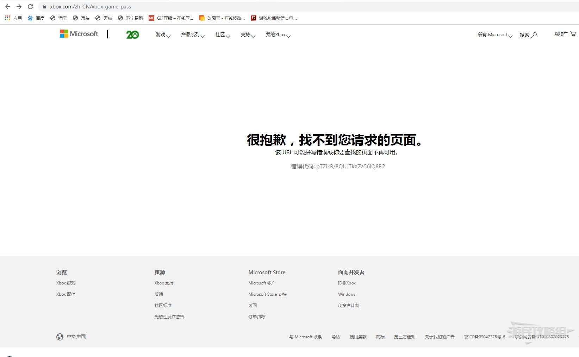Click the 很抱歉，找不到您请求的页面 heading
The image size is (579, 357).
[x=335, y=140]
